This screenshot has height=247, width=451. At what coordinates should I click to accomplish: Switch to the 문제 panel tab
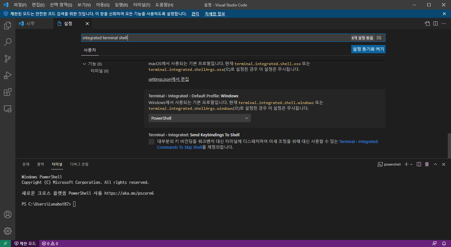coord(26,164)
